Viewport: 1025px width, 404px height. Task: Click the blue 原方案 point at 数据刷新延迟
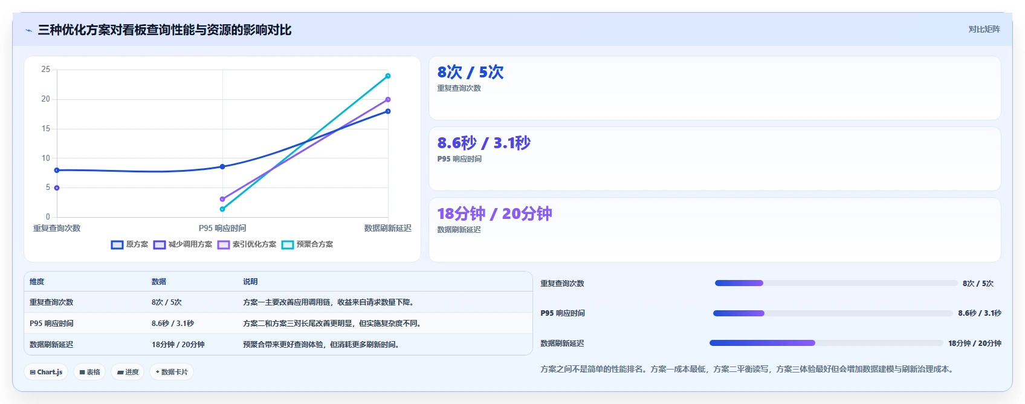click(x=388, y=111)
